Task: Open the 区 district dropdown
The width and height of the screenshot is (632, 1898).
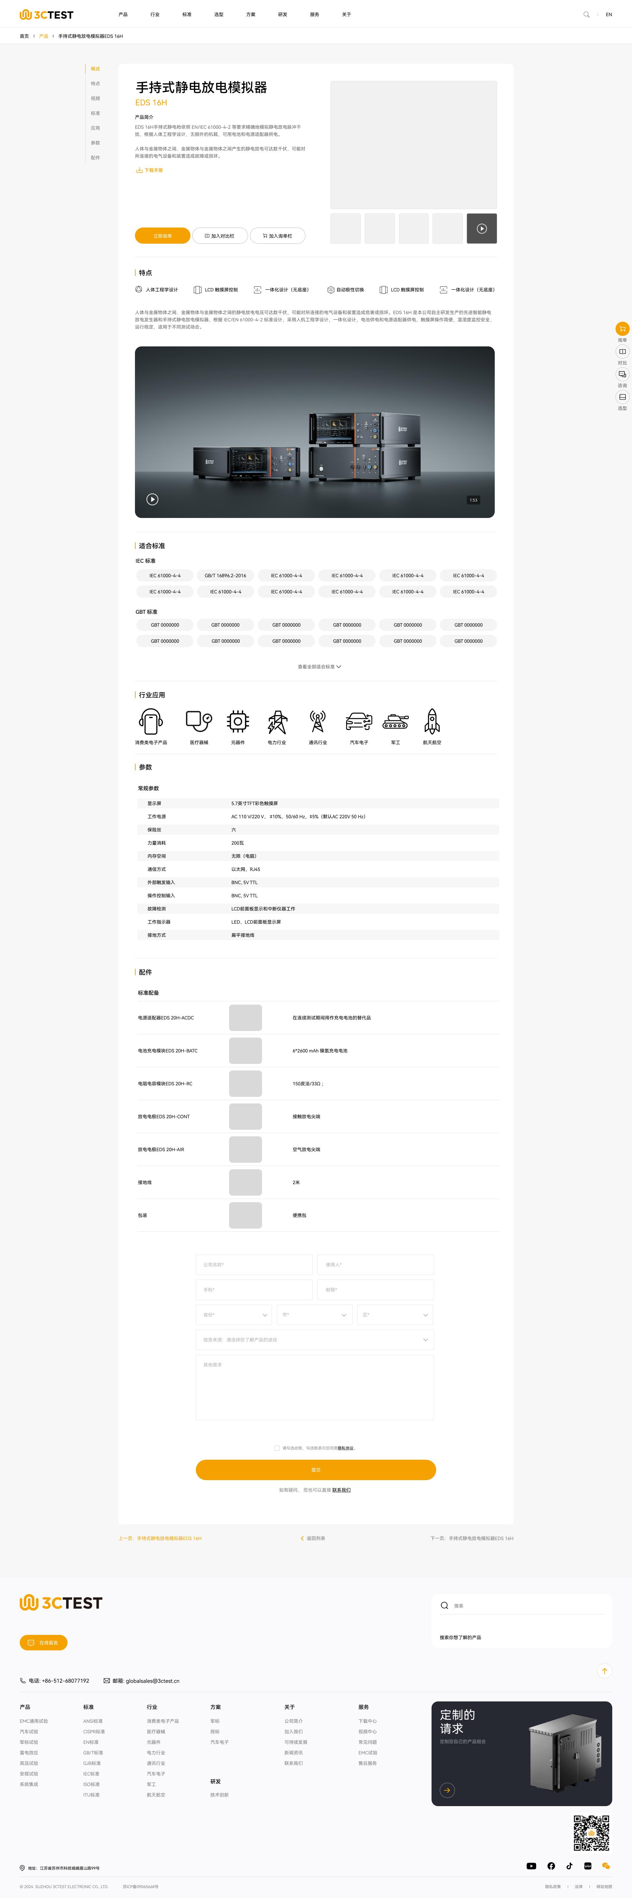Action: point(395,1315)
